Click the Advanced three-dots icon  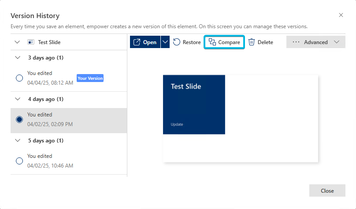click(x=296, y=42)
